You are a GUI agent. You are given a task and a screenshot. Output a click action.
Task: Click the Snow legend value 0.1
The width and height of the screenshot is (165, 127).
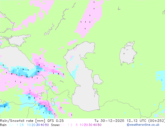coord(62,125)
